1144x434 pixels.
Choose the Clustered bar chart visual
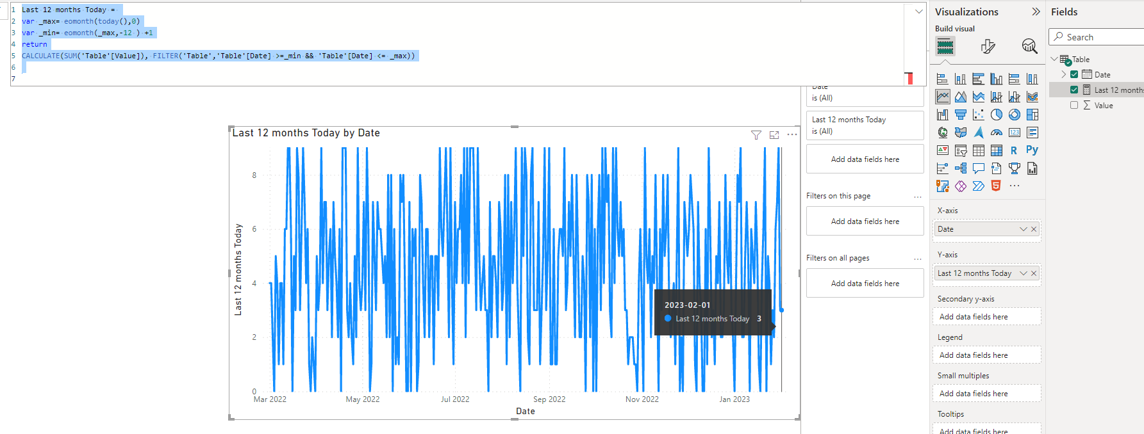tap(979, 79)
